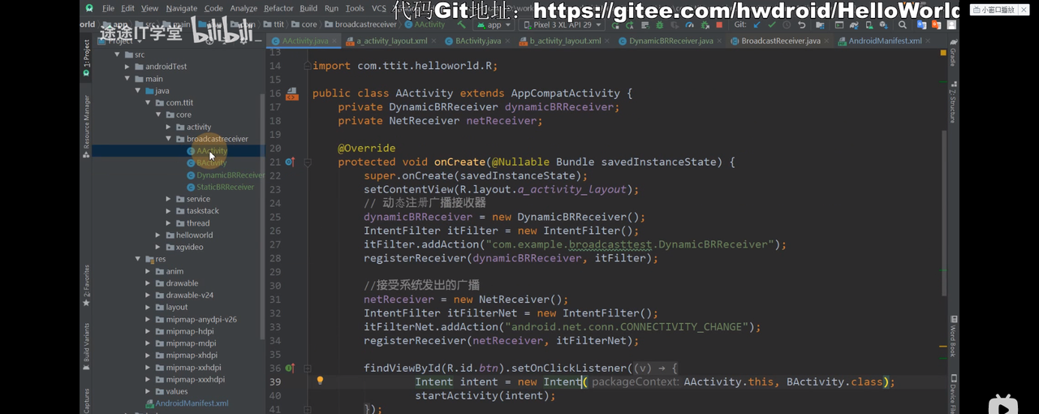Image resolution: width=1039 pixels, height=414 pixels.
Task: Expand the folded lambda at line 36
Action: (x=308, y=368)
